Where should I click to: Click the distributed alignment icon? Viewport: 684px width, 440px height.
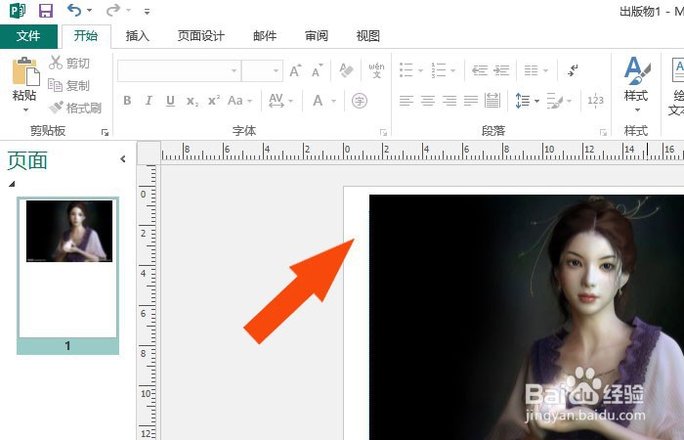pos(492,101)
